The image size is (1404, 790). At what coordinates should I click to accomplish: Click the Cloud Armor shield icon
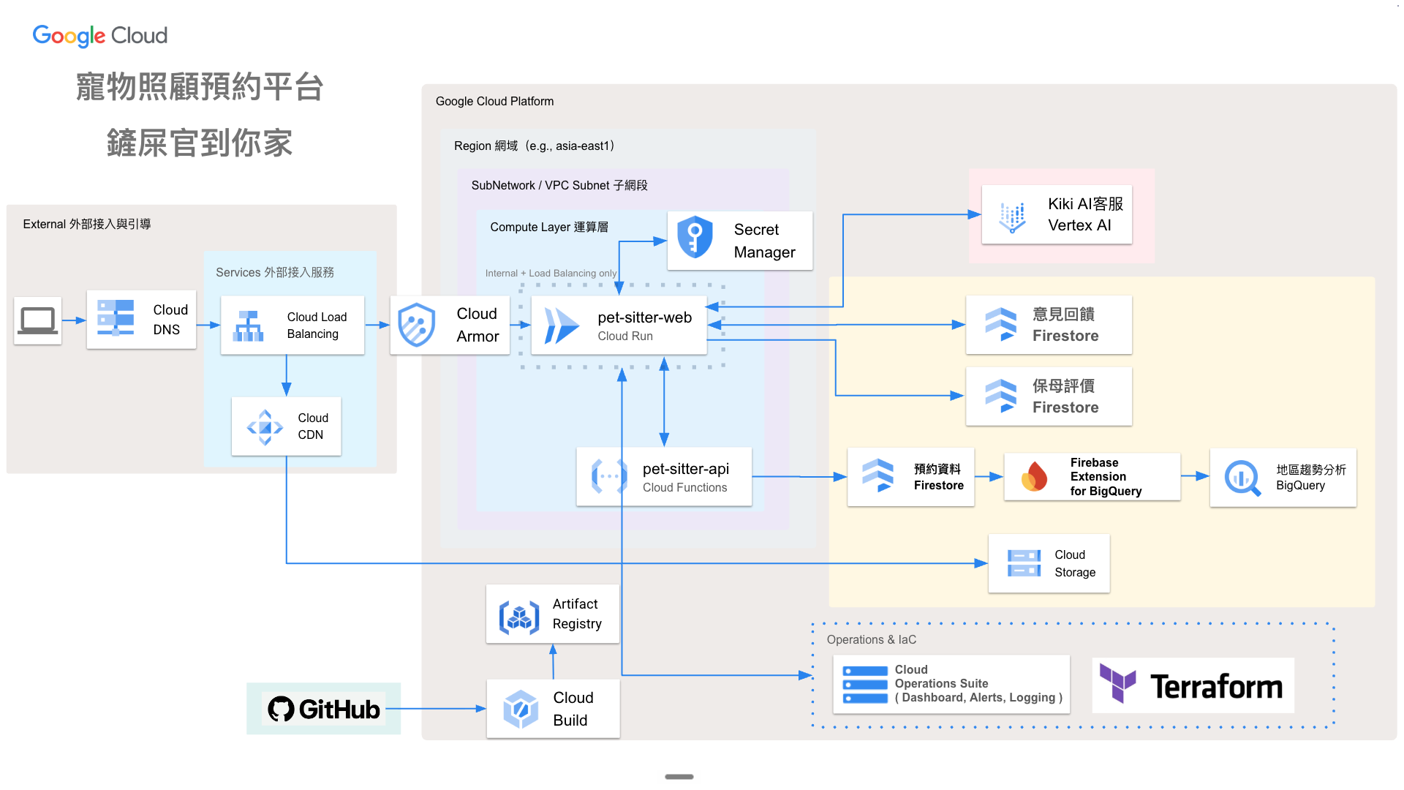[417, 325]
